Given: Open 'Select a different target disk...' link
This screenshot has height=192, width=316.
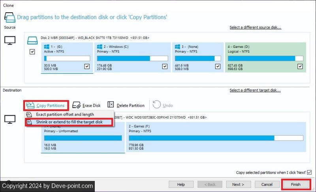Looking at the screenshot, I should point(255,90).
